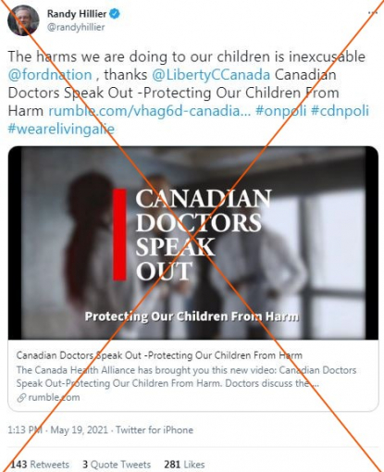Follow the rumble.com/vhag6d-canadia link
Screen dimensions: 384x472
click(150, 111)
